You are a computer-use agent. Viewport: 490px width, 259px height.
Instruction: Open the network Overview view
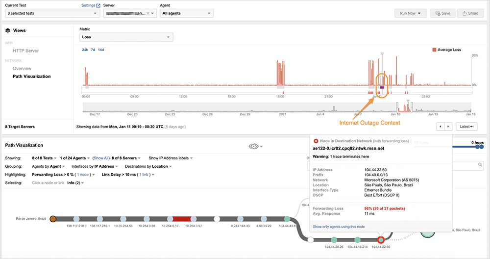click(22, 69)
